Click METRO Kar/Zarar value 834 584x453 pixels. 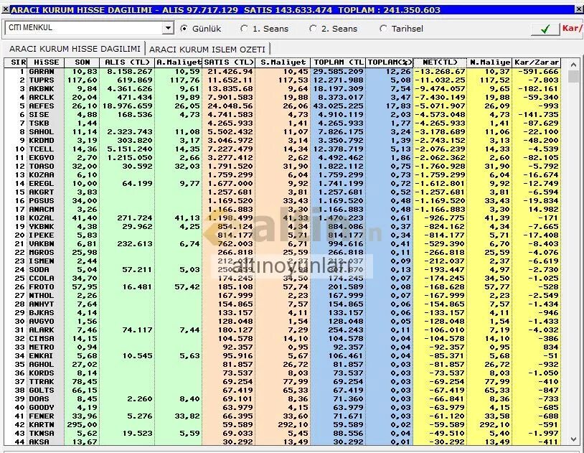[551, 347]
